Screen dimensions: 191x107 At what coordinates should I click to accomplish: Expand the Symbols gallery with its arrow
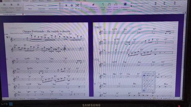[81, 9]
